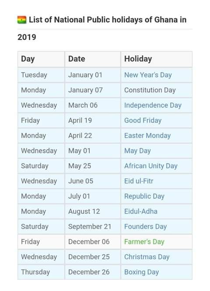Open the Republic Day link
The image size is (210, 291).
pyautogui.click(x=144, y=196)
